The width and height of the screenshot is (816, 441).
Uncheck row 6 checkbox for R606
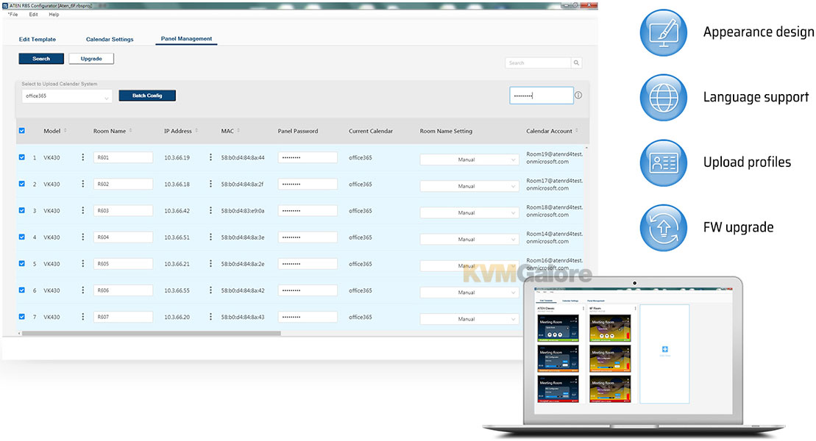point(22,290)
